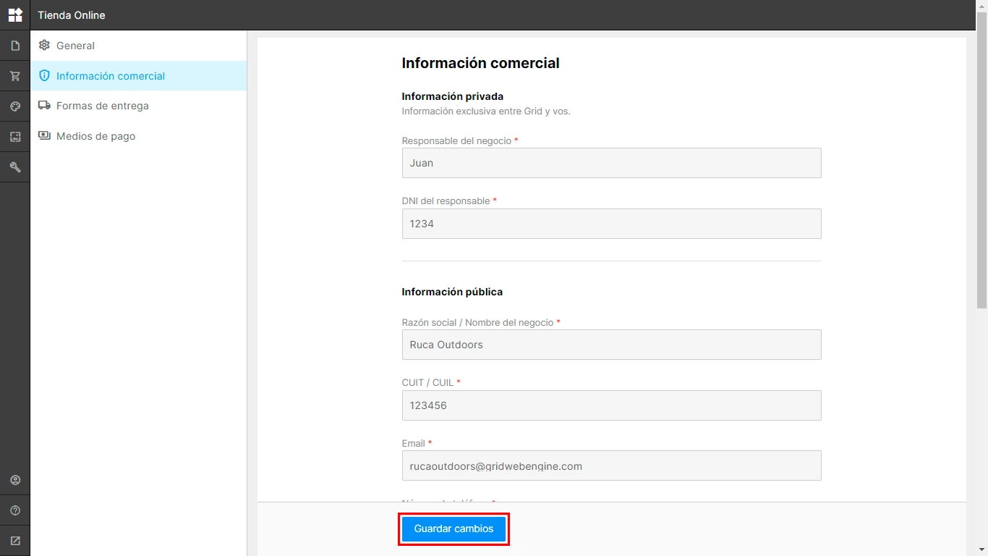Focus the Responsable del negocio field
The image size is (988, 556).
click(611, 163)
